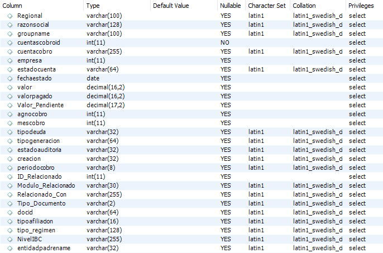Select the diamond icon for Valor_Pendiente
The image size is (383, 253).
click(x=10, y=106)
